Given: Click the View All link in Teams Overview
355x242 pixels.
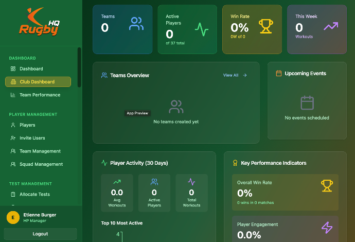Looking at the screenshot, I should coord(235,75).
